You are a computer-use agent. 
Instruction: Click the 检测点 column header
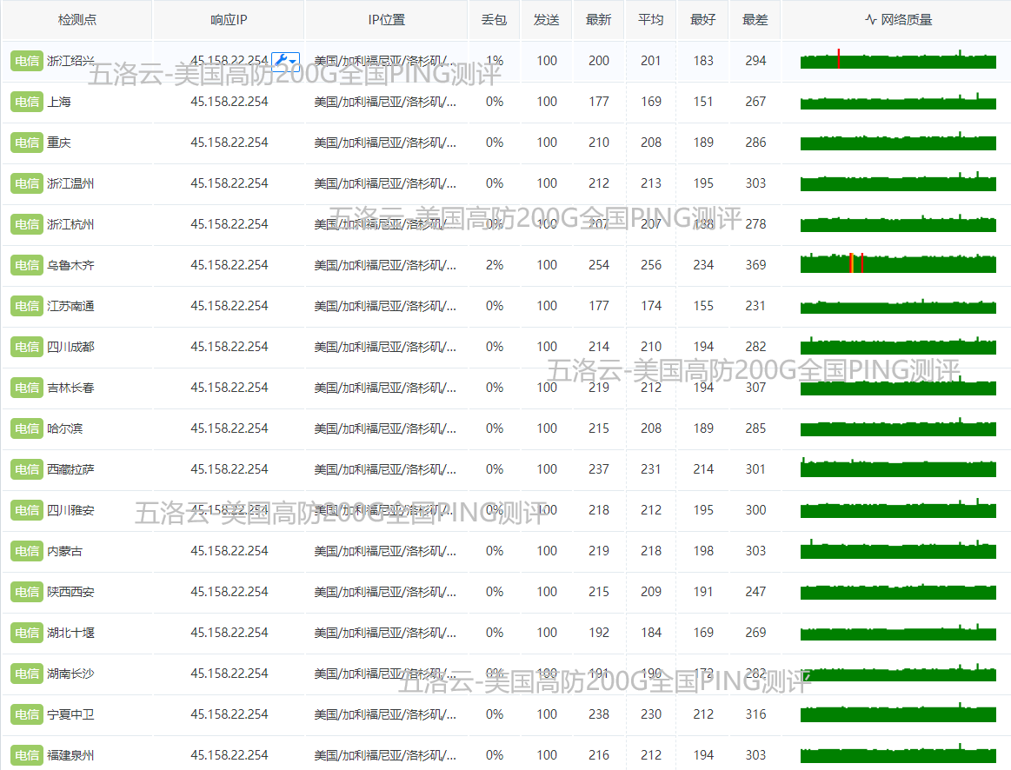[76, 20]
